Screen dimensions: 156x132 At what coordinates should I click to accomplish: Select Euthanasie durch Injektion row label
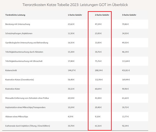[x=28, y=126]
